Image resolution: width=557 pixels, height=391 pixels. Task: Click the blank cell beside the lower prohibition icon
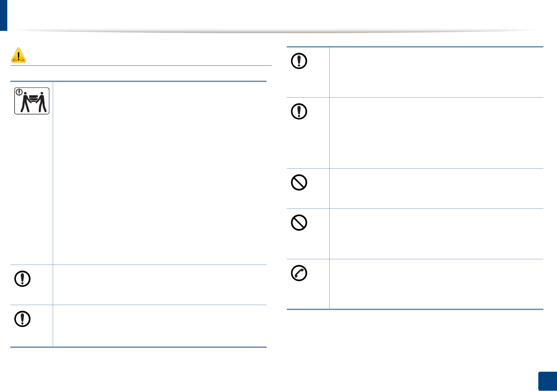tap(436, 234)
